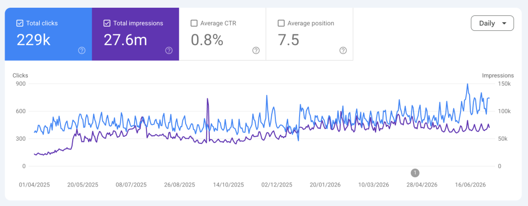Click the Impressions axis title
The image size is (528, 206).
point(498,76)
